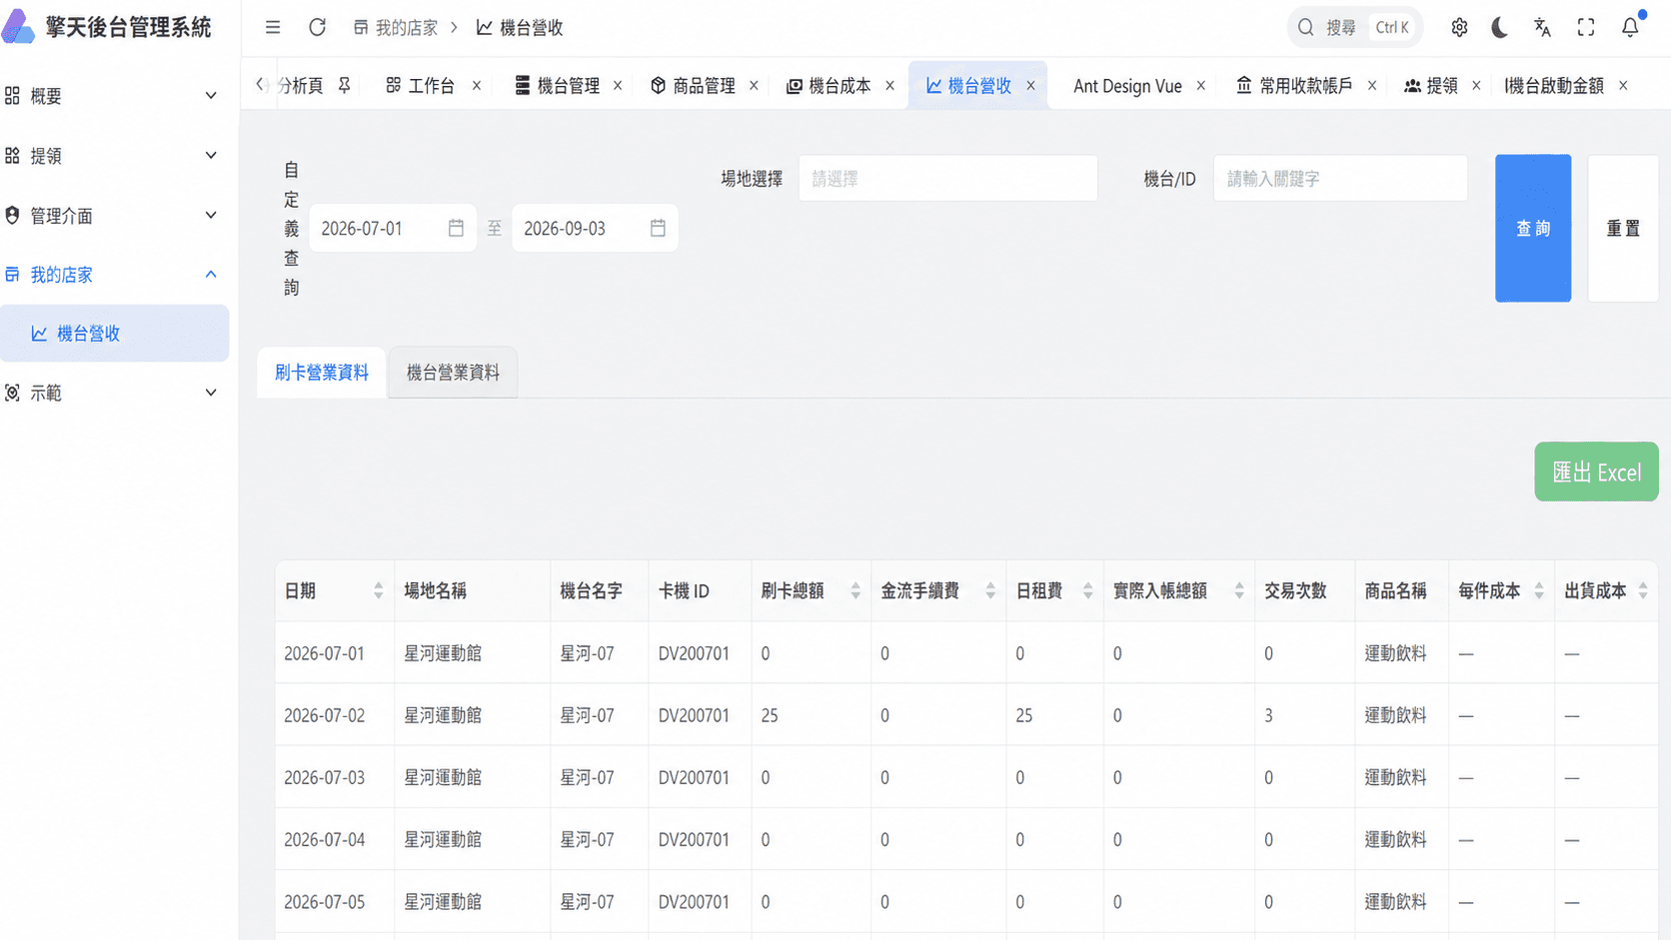Close the 商品管理 tab

coord(754,86)
